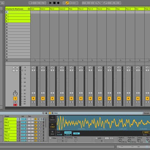Arm the transport Record button

(58, 3)
